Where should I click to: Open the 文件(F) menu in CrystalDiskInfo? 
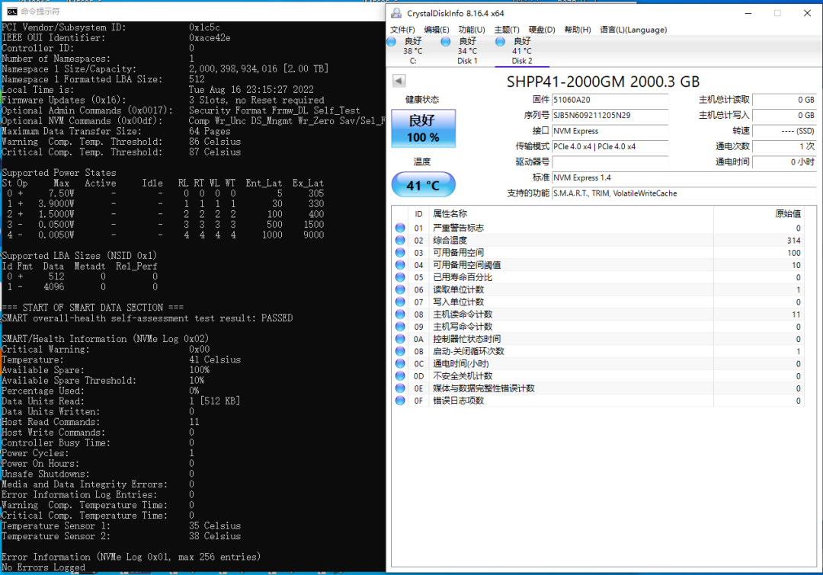click(402, 30)
